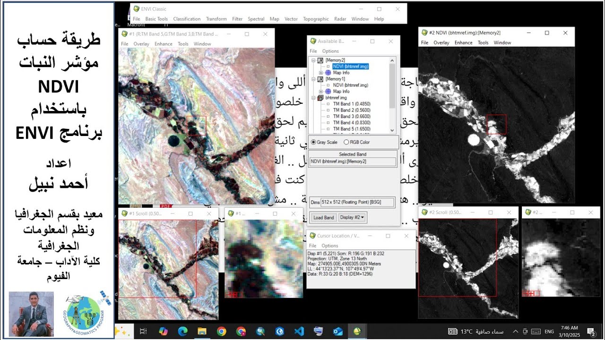The image size is (605, 340).
Task: Open the Classification menu
Action: (187, 19)
